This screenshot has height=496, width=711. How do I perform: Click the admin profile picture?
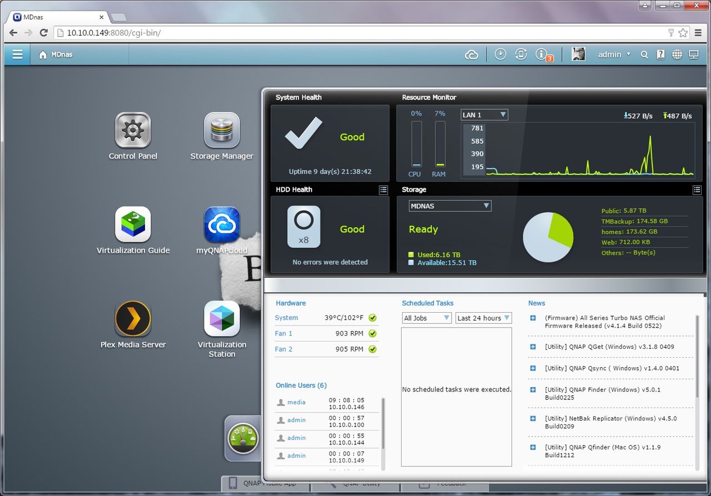[578, 54]
